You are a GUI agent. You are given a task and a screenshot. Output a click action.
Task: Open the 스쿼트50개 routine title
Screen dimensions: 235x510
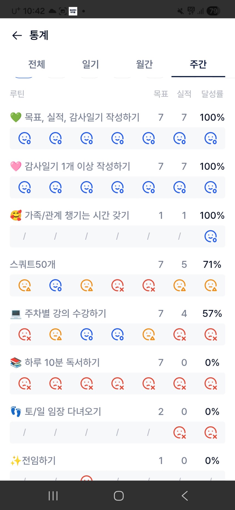[x=33, y=264]
